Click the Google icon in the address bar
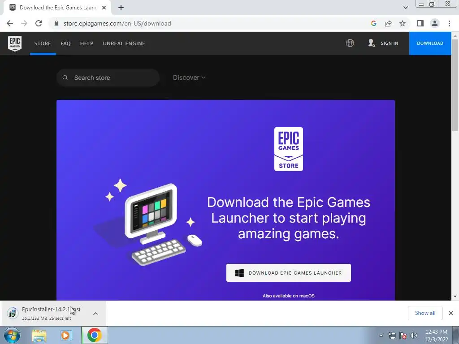Viewport: 459px width, 344px height. pyautogui.click(x=373, y=23)
